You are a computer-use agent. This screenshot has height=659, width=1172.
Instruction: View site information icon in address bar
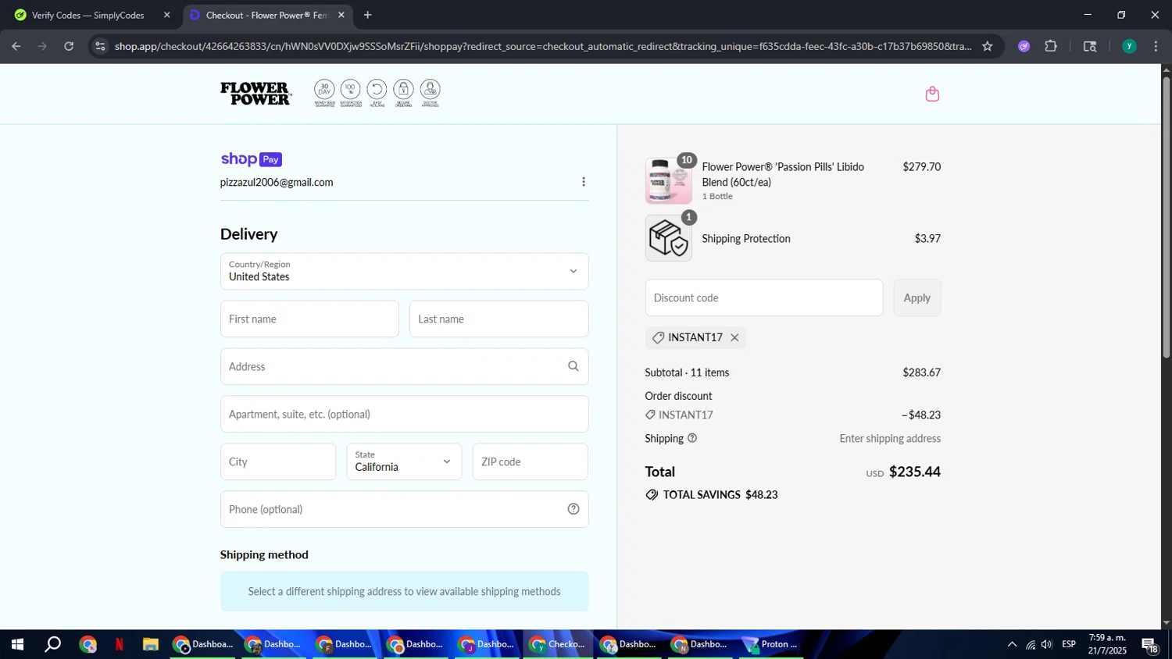100,46
